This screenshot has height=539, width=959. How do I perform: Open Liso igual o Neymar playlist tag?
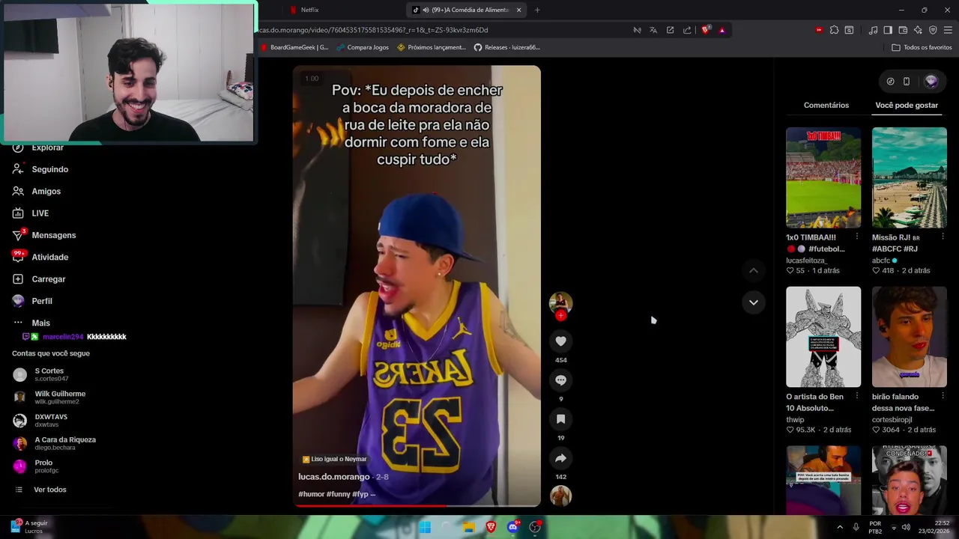click(334, 459)
